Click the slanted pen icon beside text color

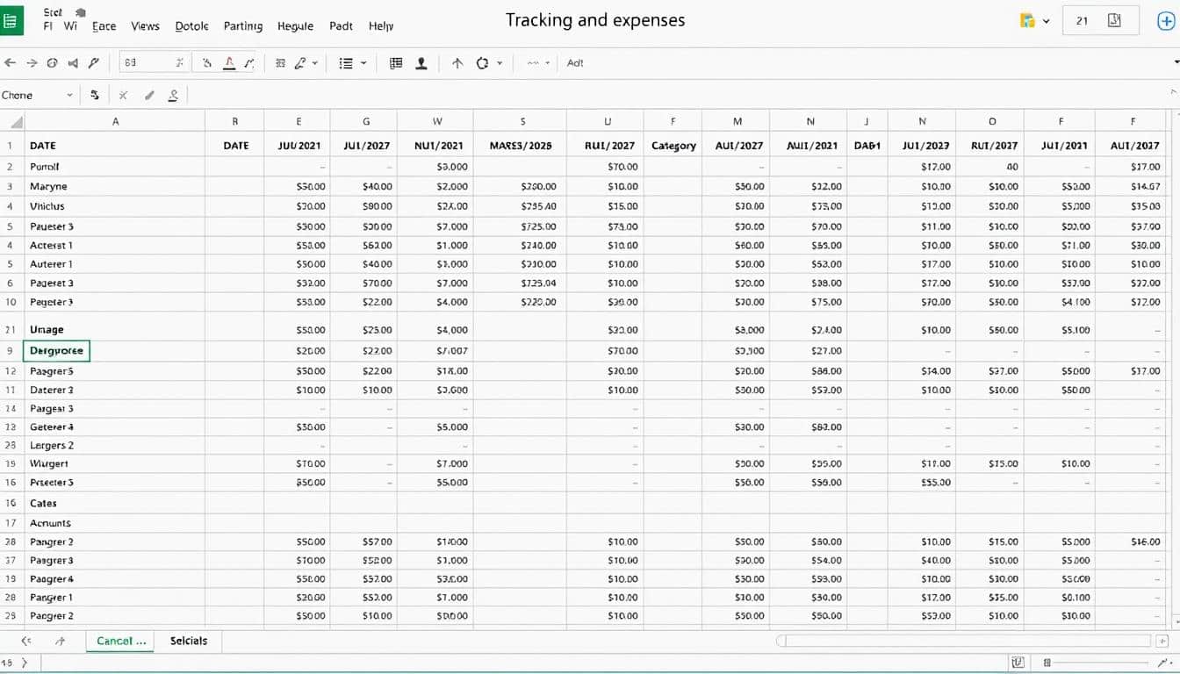tap(249, 63)
